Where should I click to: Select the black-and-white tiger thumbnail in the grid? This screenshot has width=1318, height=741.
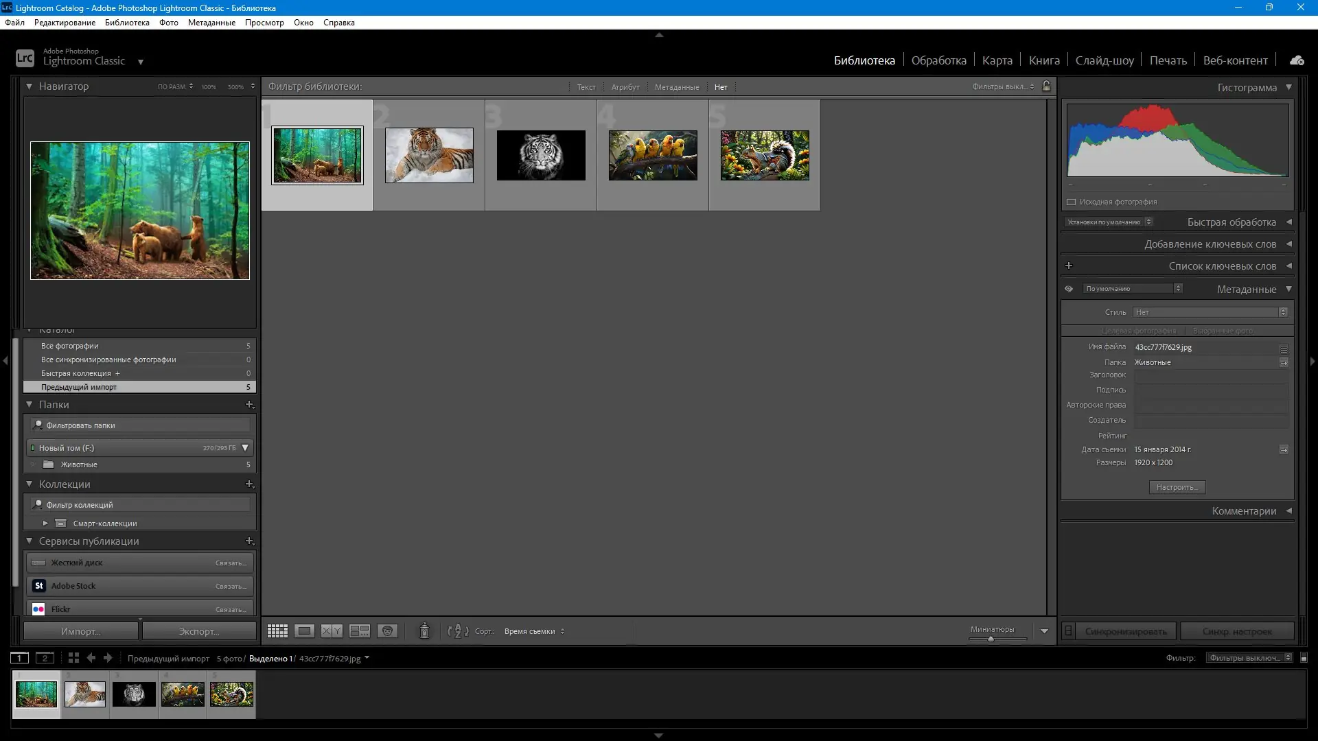[x=541, y=156]
